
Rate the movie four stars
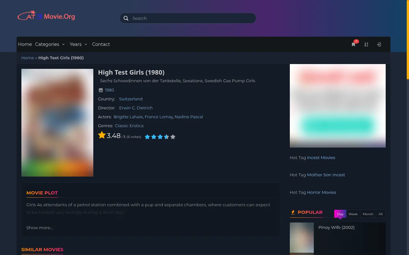[166, 137]
